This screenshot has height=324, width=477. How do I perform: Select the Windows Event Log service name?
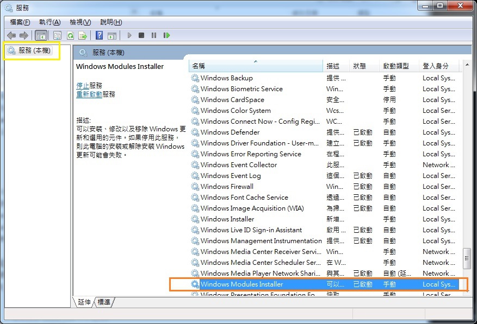(231, 176)
